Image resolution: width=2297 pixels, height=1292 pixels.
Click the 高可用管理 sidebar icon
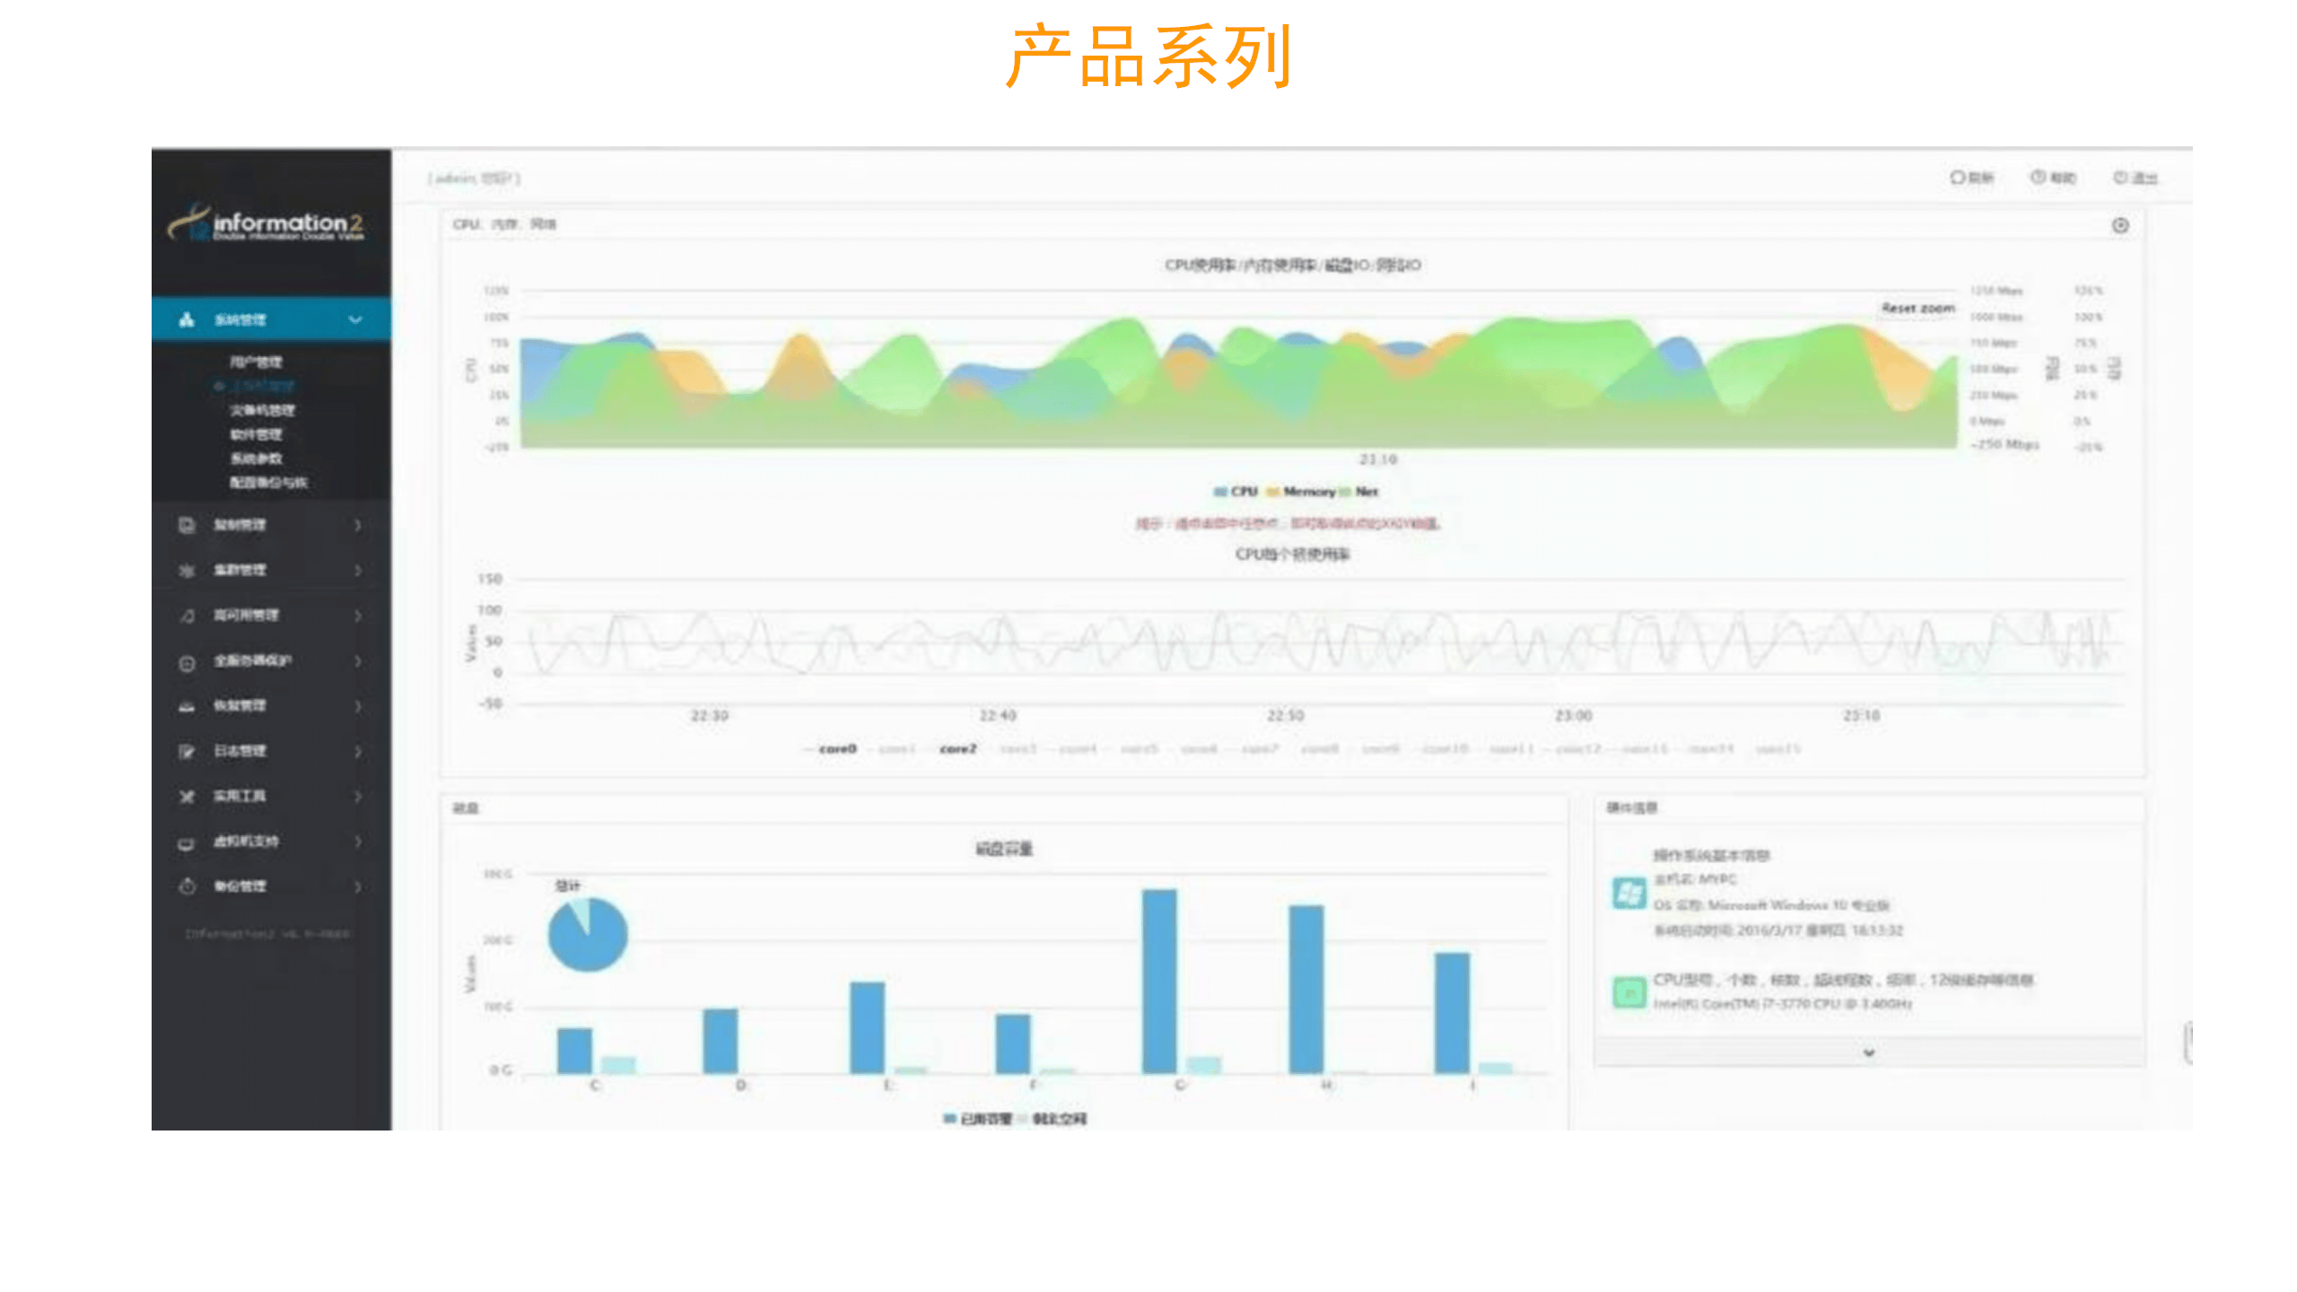pyautogui.click(x=186, y=615)
